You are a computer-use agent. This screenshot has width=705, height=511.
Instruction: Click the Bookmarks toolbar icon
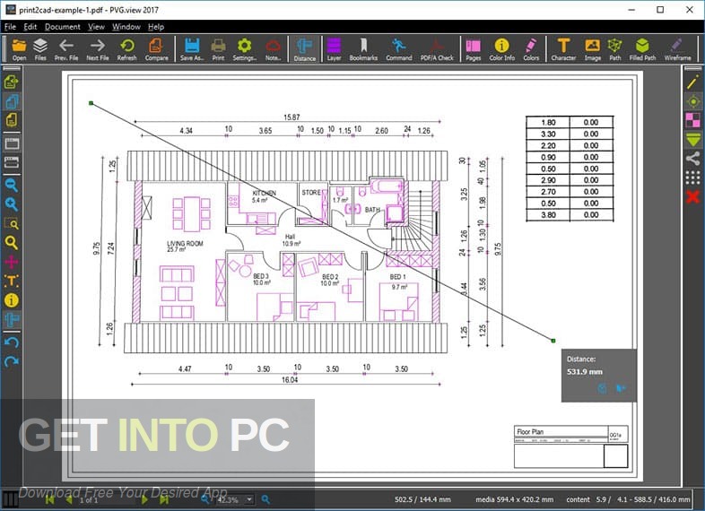pos(363,48)
